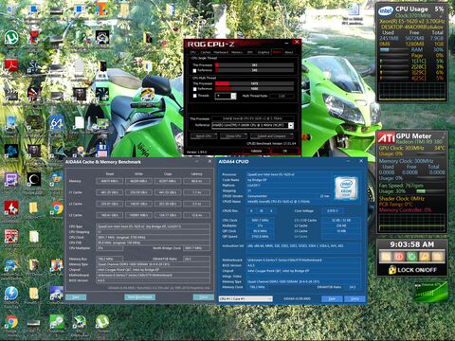Click This Processor bar under CPU Single Thread
Image resolution: width=455 pixels, height=341 pixels.
(x=255, y=65)
